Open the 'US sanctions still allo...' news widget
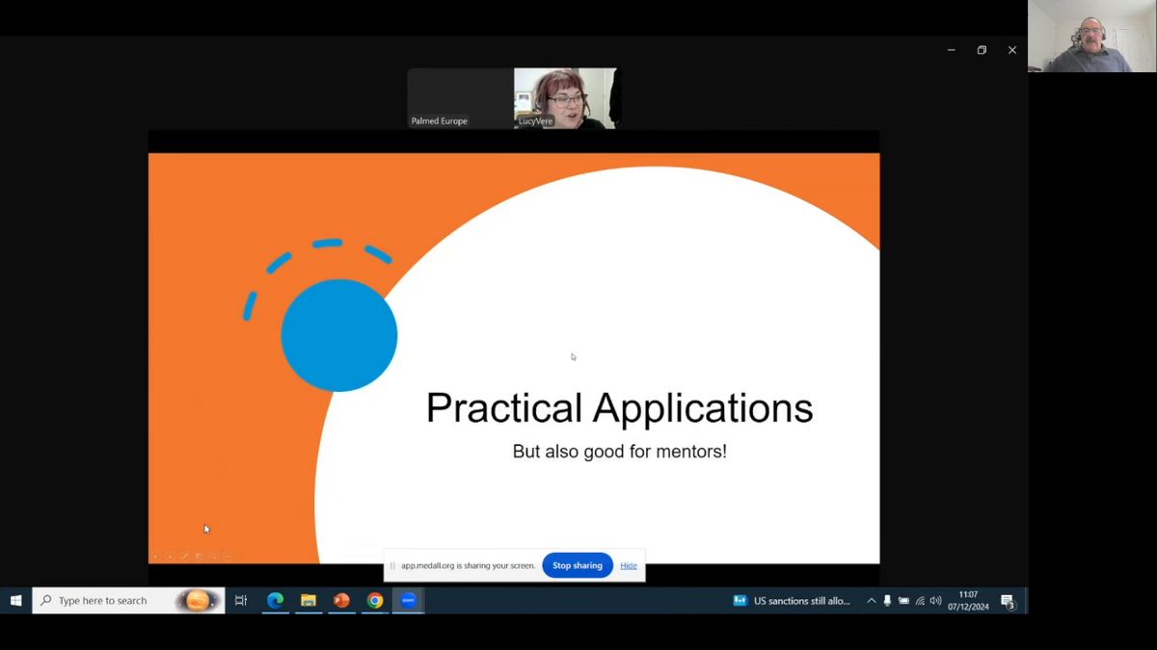This screenshot has width=1157, height=650. click(793, 601)
